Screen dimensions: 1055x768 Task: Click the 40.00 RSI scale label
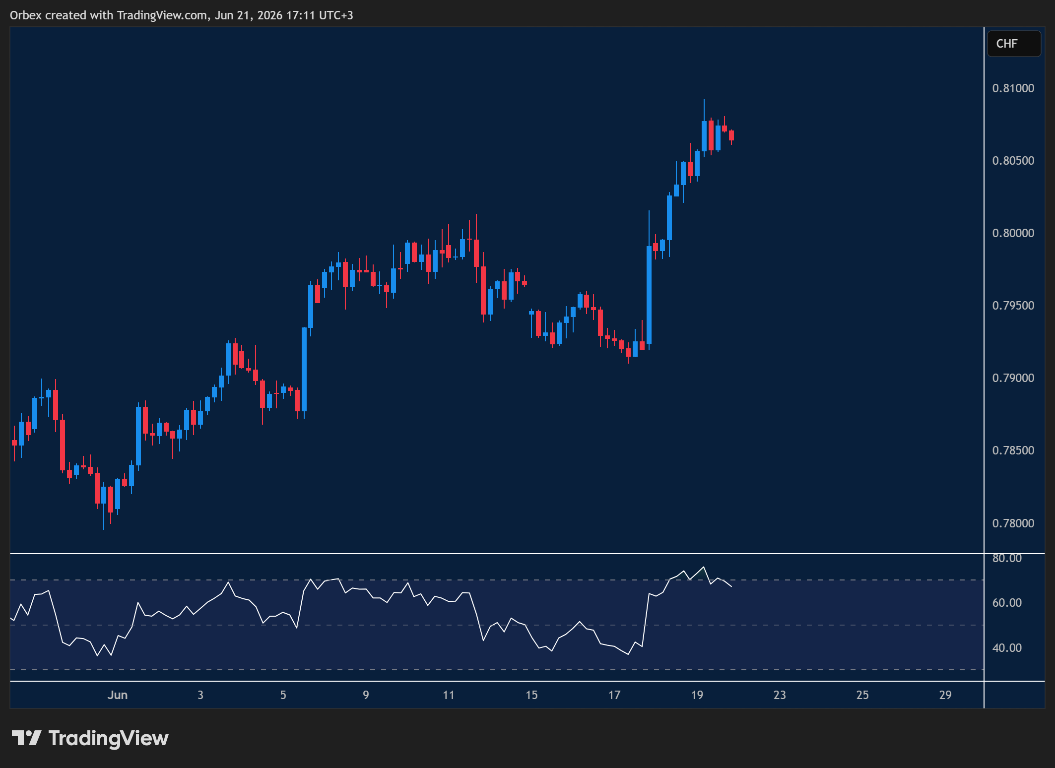[x=1007, y=648]
